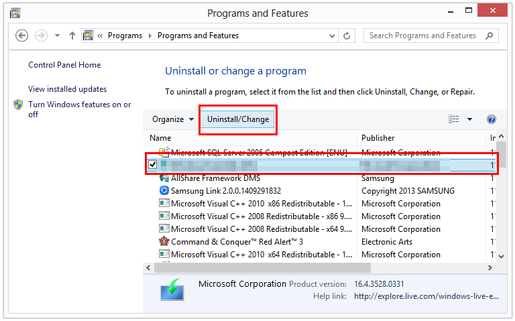
Task: Select AllShare Framework DMS entry
Action: pos(215,178)
